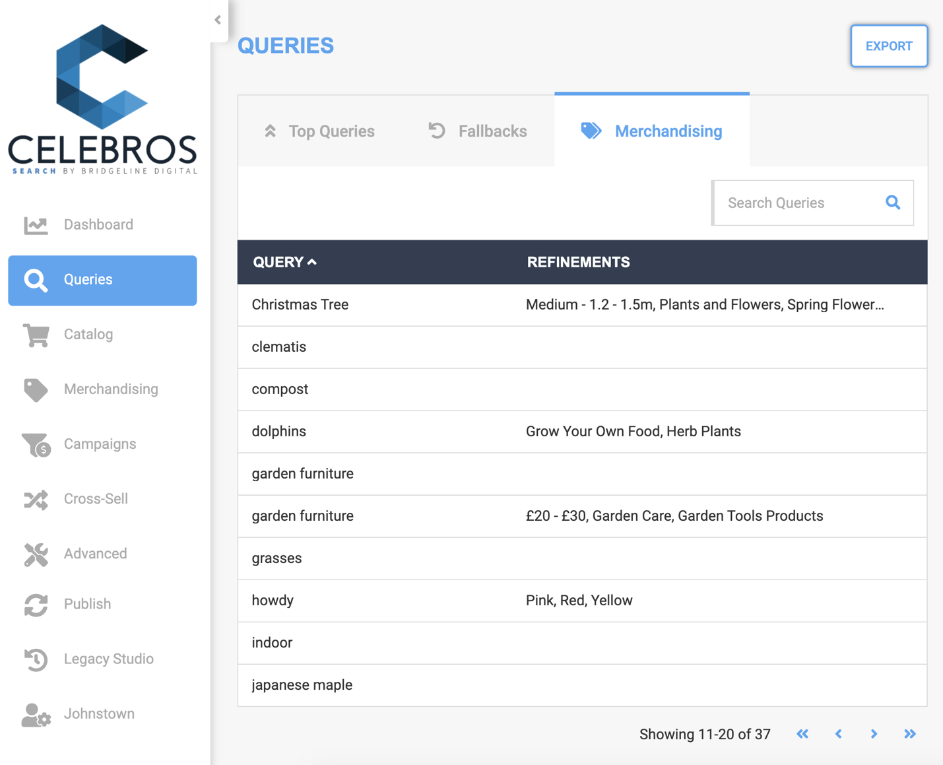
Task: Click the Cross-Sell shuffle icon
Action: click(x=36, y=500)
